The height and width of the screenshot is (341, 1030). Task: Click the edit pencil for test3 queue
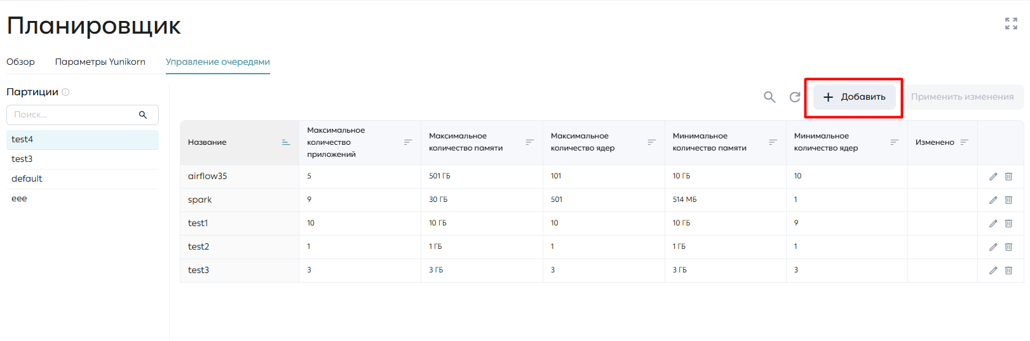tap(993, 271)
